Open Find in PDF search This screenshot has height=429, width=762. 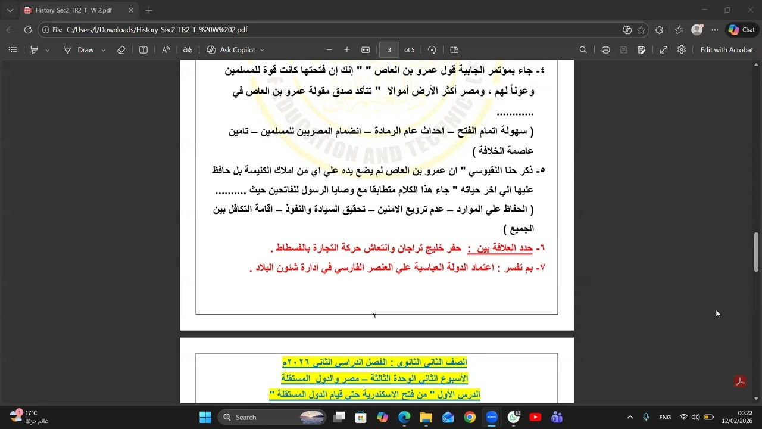pos(583,50)
